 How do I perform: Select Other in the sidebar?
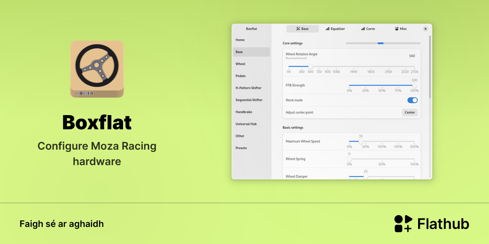[x=251, y=136]
